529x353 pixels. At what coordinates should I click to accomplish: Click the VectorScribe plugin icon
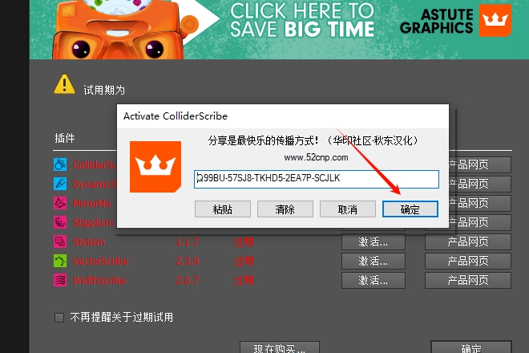click(60, 261)
